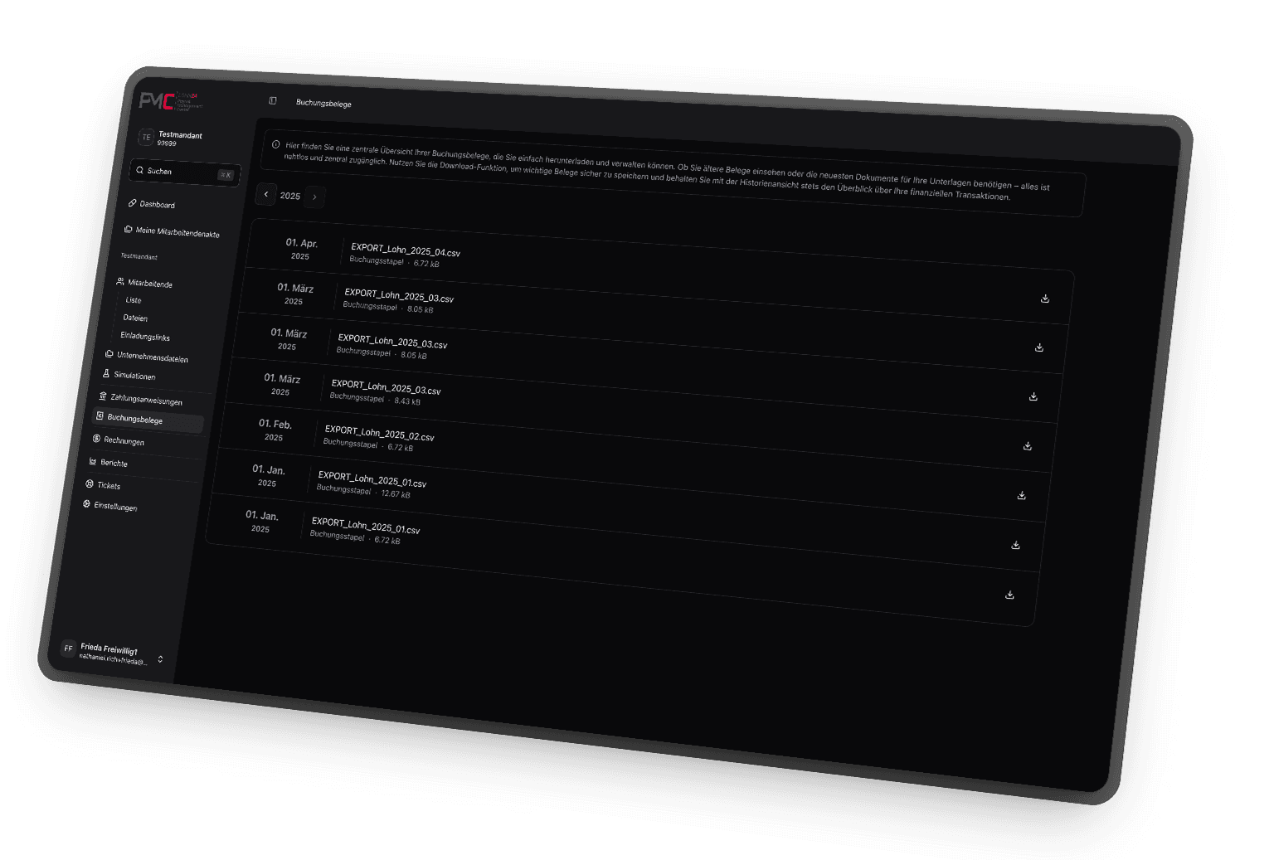Image resolution: width=1269 pixels, height=860 pixels.
Task: Select the EXPORT_Lohn_2025_02.csv entry
Action: coord(379,435)
